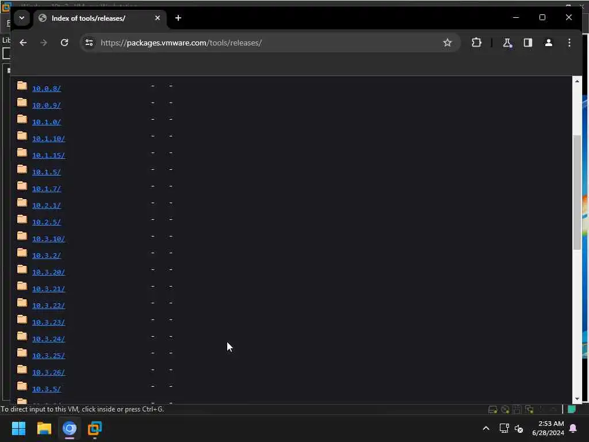
Task: Click folder icon beside 10.1.15/
Action: (x=22, y=153)
